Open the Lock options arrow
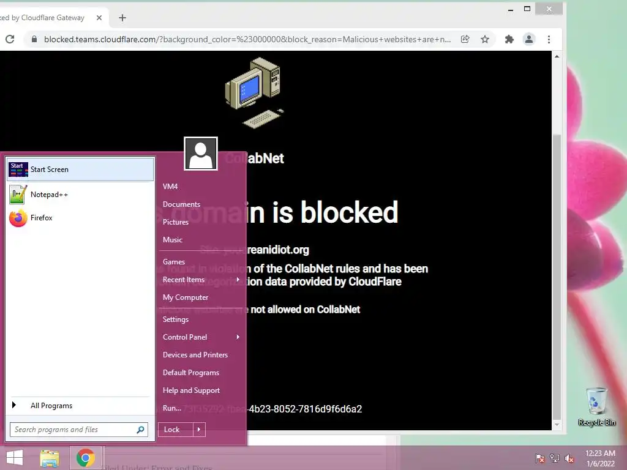This screenshot has width=627, height=470. (x=199, y=430)
